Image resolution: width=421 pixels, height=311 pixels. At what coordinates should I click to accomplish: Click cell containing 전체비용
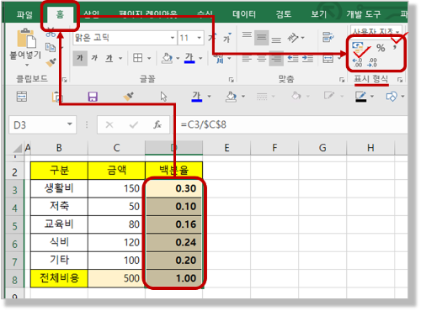[59, 278]
